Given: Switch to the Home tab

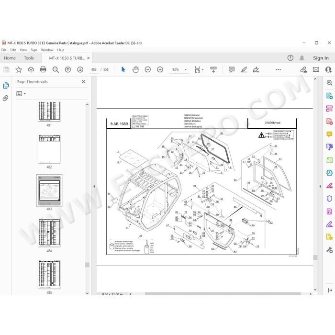Looking at the screenshot, I should click(10, 58).
